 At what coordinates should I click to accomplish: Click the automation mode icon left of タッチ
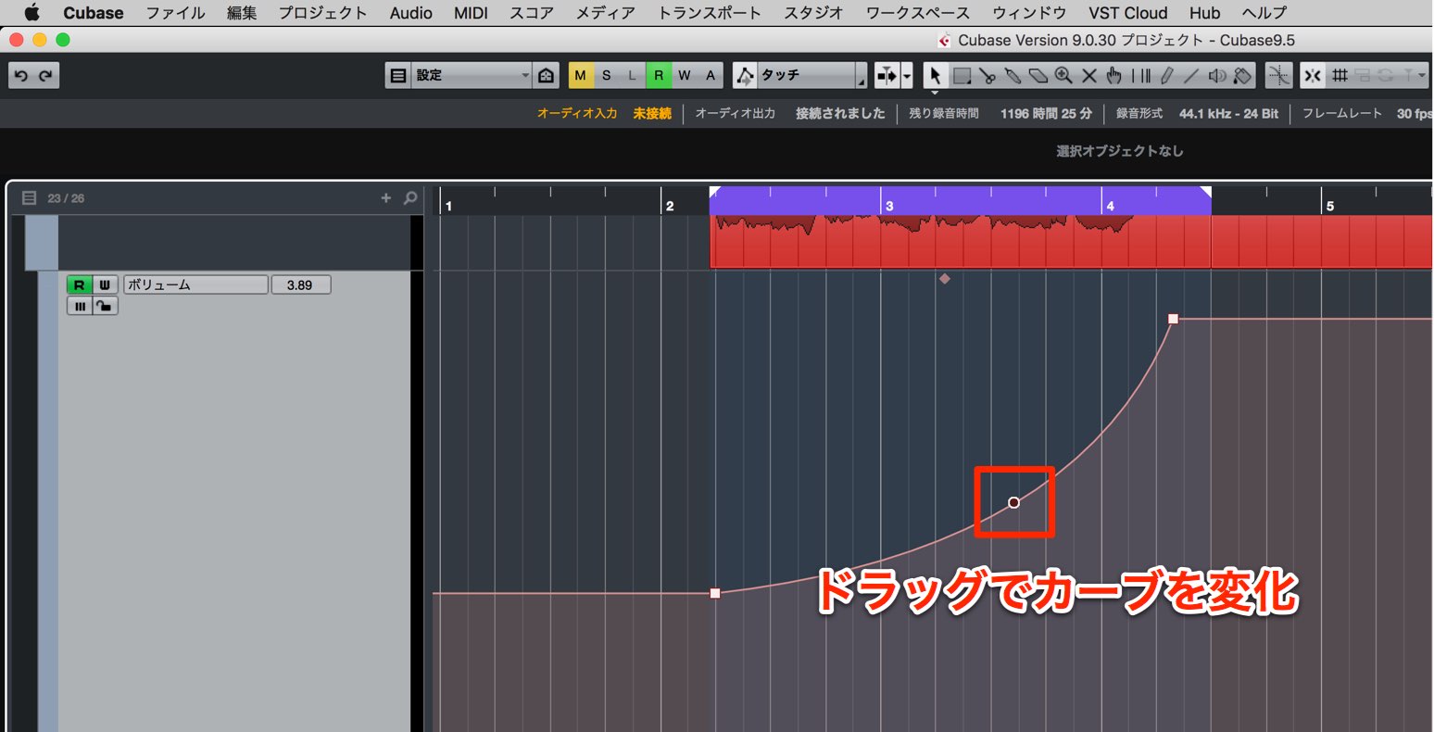(x=745, y=76)
